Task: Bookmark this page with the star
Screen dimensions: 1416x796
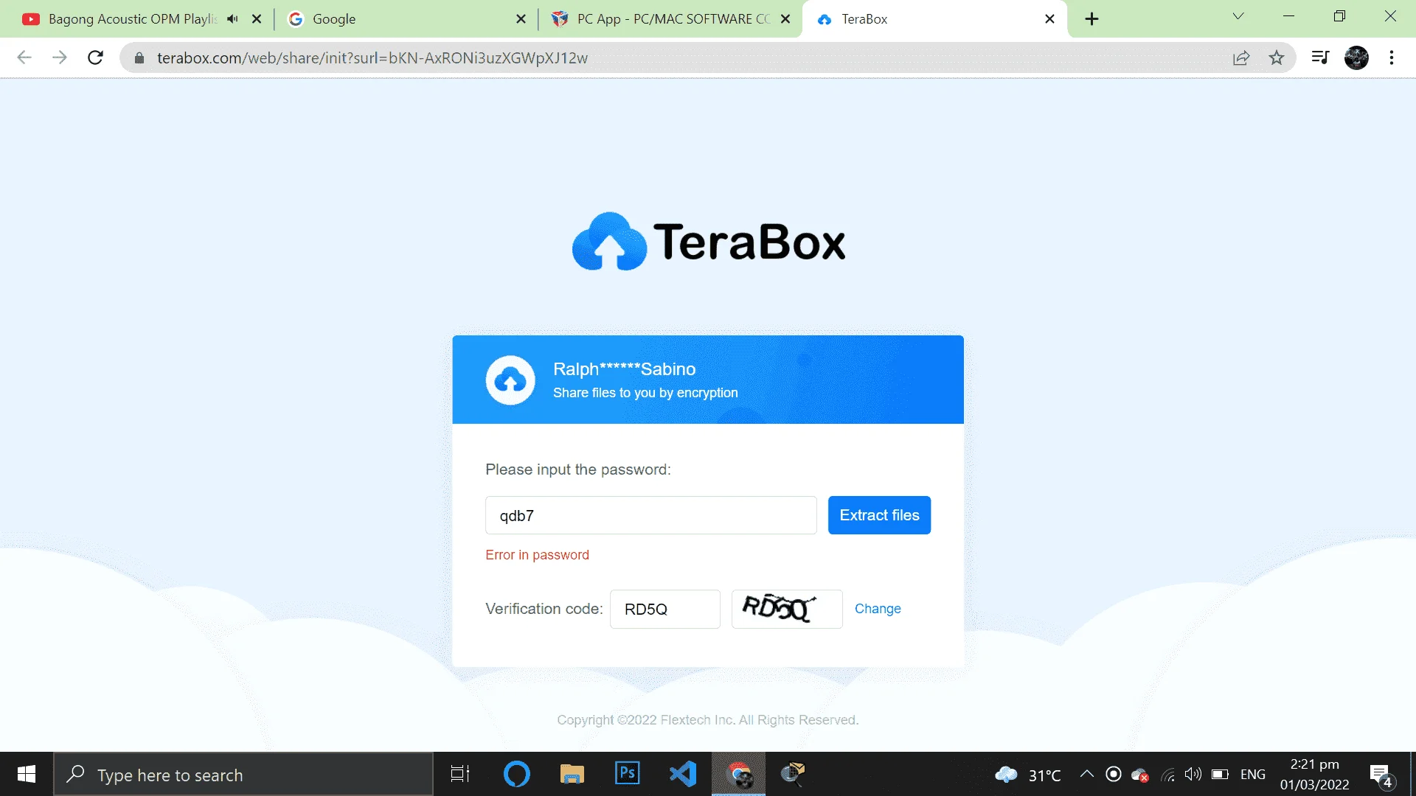Action: pos(1277,57)
